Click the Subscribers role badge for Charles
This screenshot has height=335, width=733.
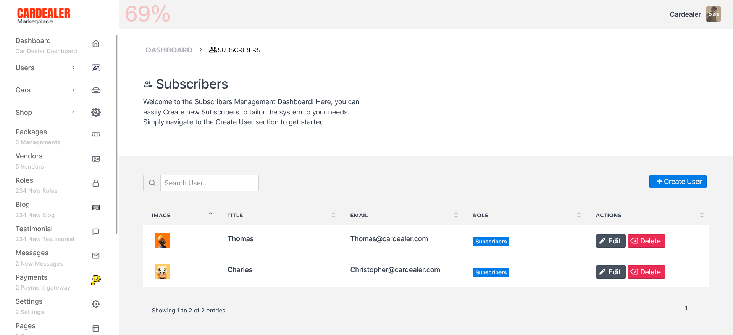491,272
